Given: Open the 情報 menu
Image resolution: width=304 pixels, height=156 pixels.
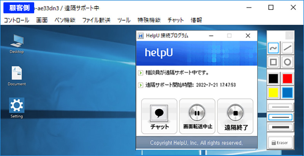Looking at the screenshot, I should tap(196, 20).
